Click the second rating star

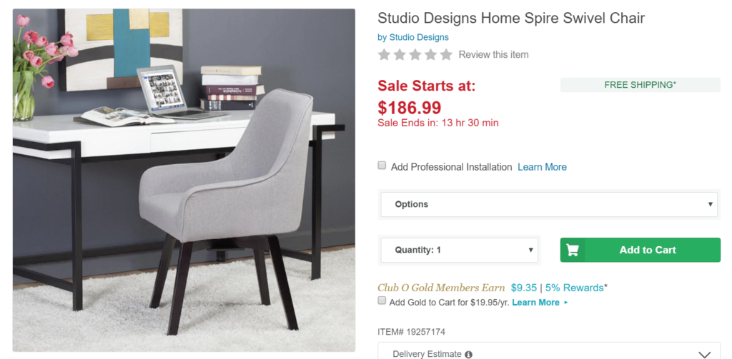[400, 54]
